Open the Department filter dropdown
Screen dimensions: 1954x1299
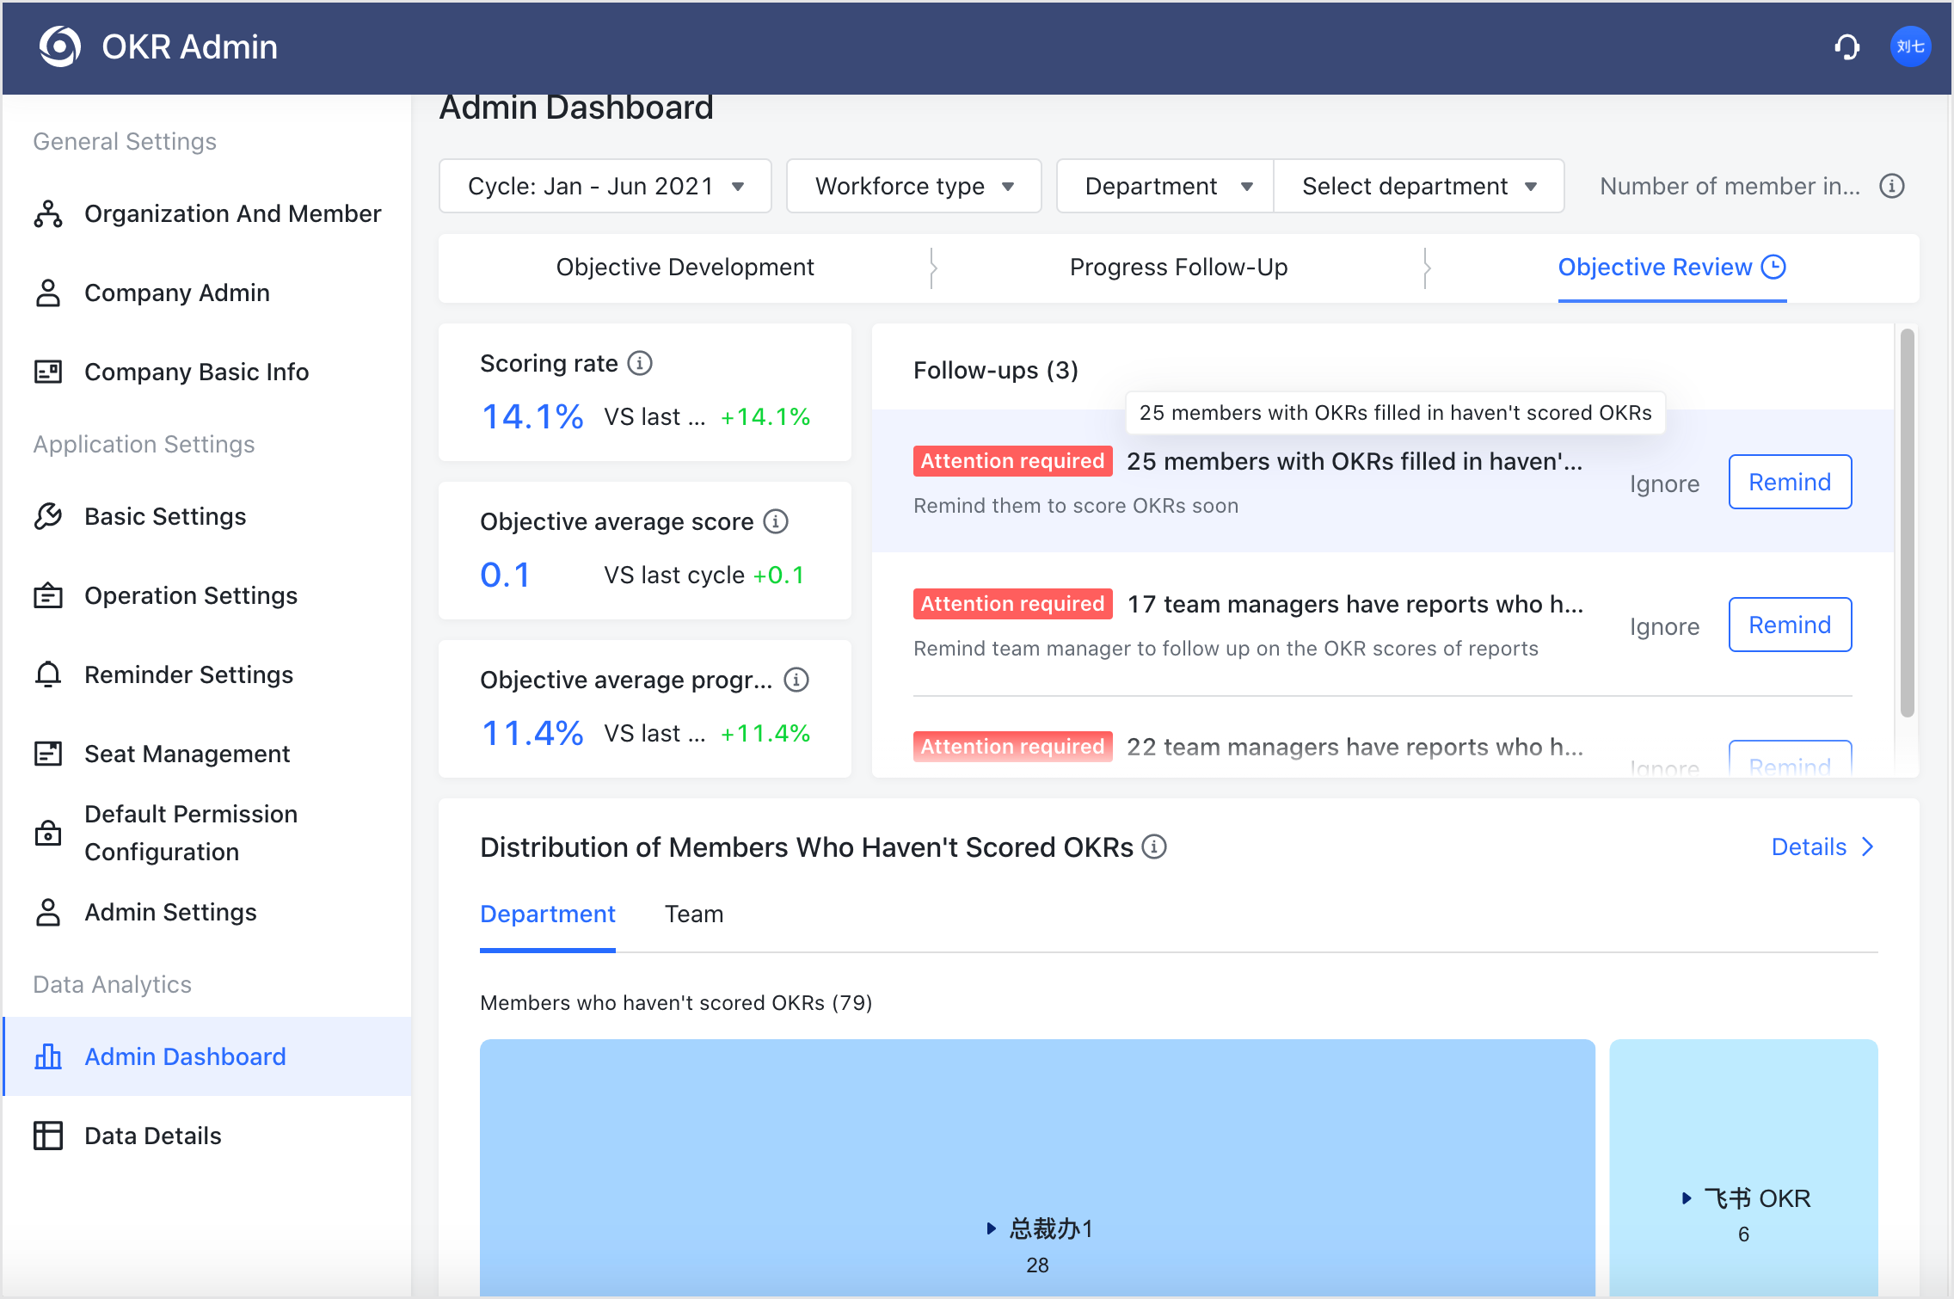(1164, 186)
